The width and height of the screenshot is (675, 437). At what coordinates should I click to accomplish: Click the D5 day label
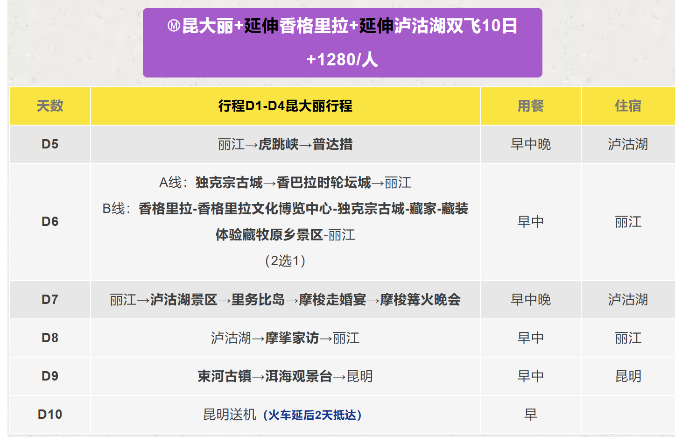click(x=50, y=144)
